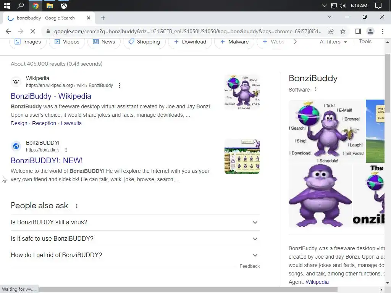Screen dimensions: 391x293
Task: Open a new Chrome tab
Action: click(x=103, y=18)
